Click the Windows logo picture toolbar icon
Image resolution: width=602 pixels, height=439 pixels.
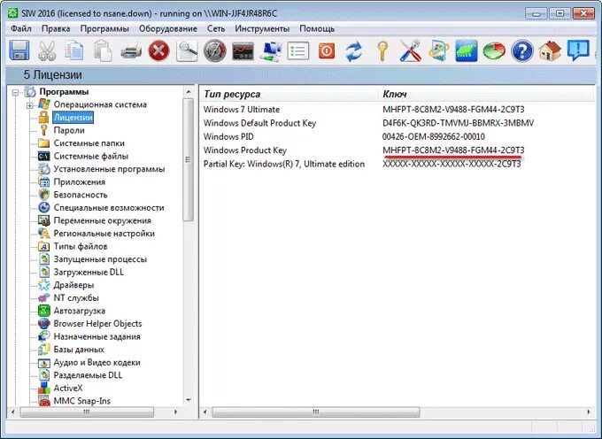(438, 50)
